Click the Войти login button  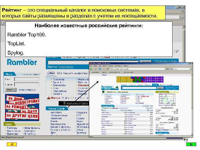click(x=11, y=90)
